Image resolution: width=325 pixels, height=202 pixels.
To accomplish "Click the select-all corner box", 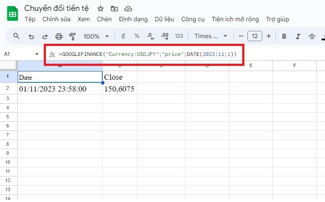I will tap(8, 65).
